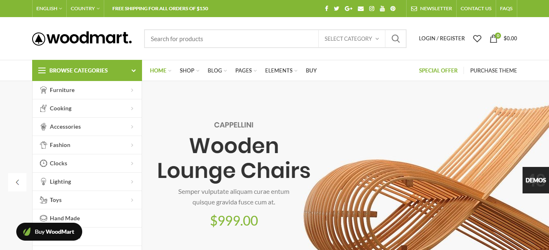
Task: Click the magnifier search icon
Action: tap(396, 39)
